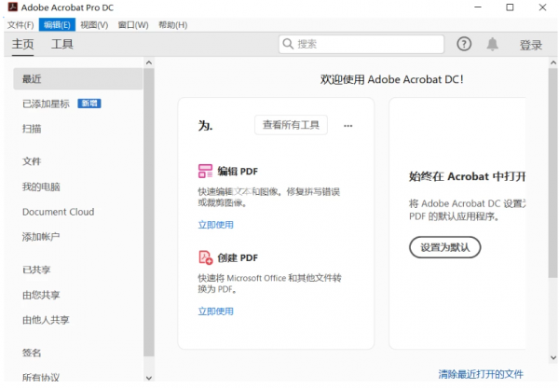
Task: Click the 欢迎使用 Adobe Acrobat DC! heading
Action: click(x=392, y=79)
